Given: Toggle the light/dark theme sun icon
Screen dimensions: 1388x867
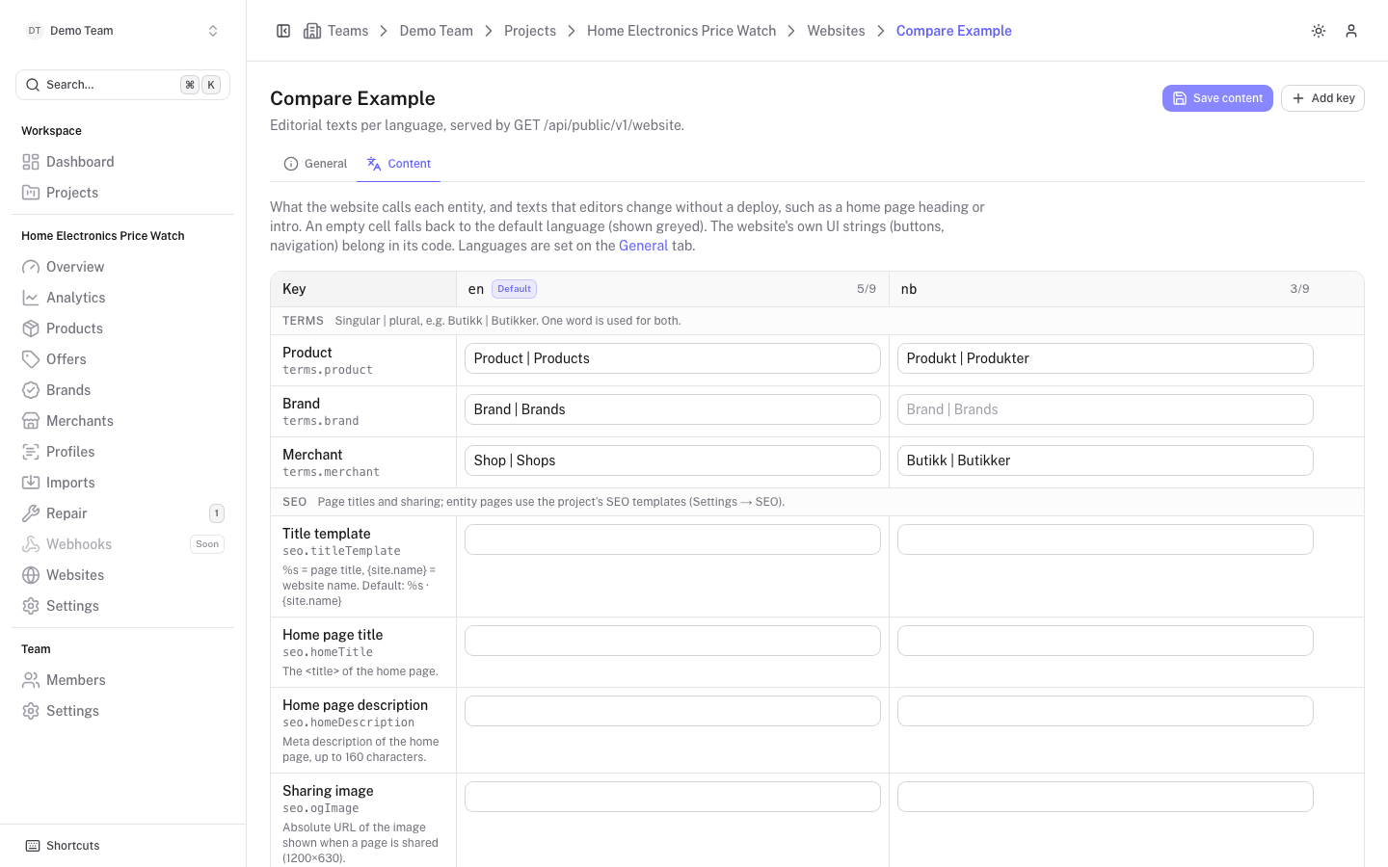Looking at the screenshot, I should pos(1319,31).
